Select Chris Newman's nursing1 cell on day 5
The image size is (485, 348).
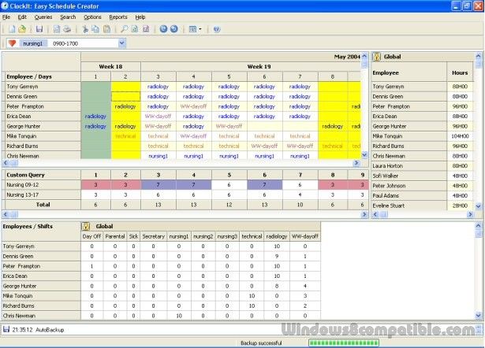[x=229, y=156]
